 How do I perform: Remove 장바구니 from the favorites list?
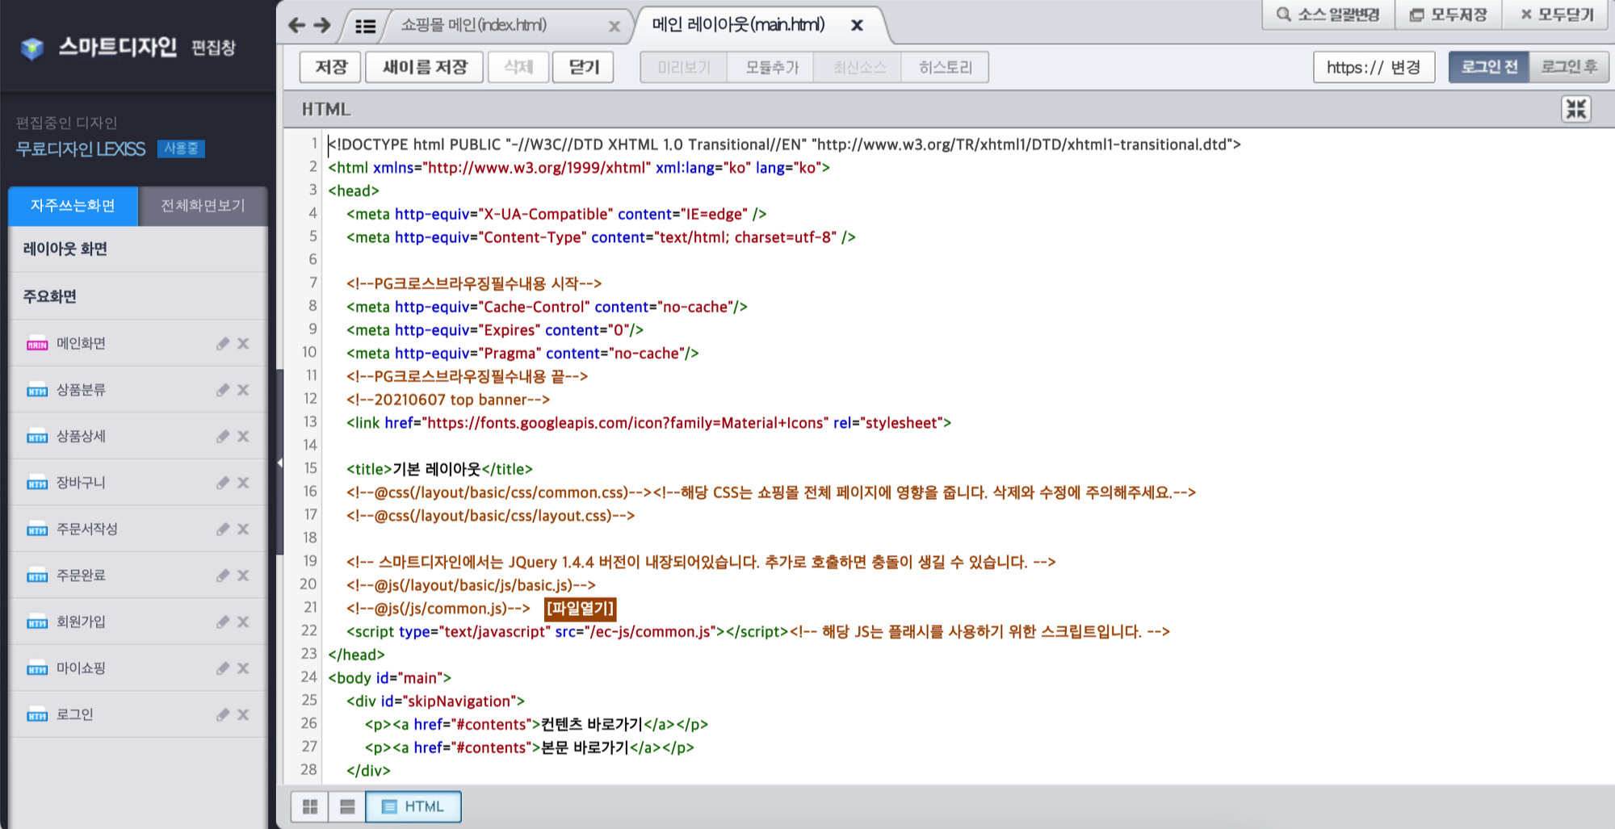coord(243,483)
